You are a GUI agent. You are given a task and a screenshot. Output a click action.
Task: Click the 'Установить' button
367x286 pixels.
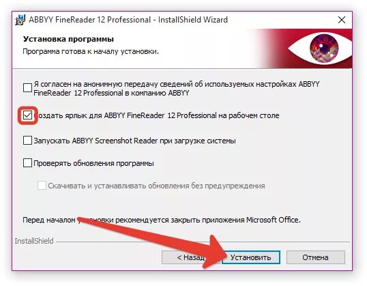pyautogui.click(x=250, y=257)
